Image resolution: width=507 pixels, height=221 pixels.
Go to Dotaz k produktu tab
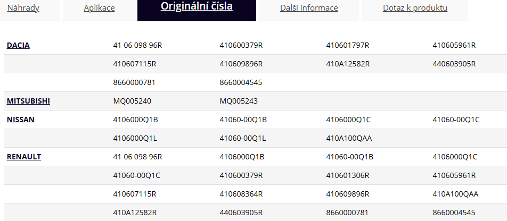coord(415,8)
